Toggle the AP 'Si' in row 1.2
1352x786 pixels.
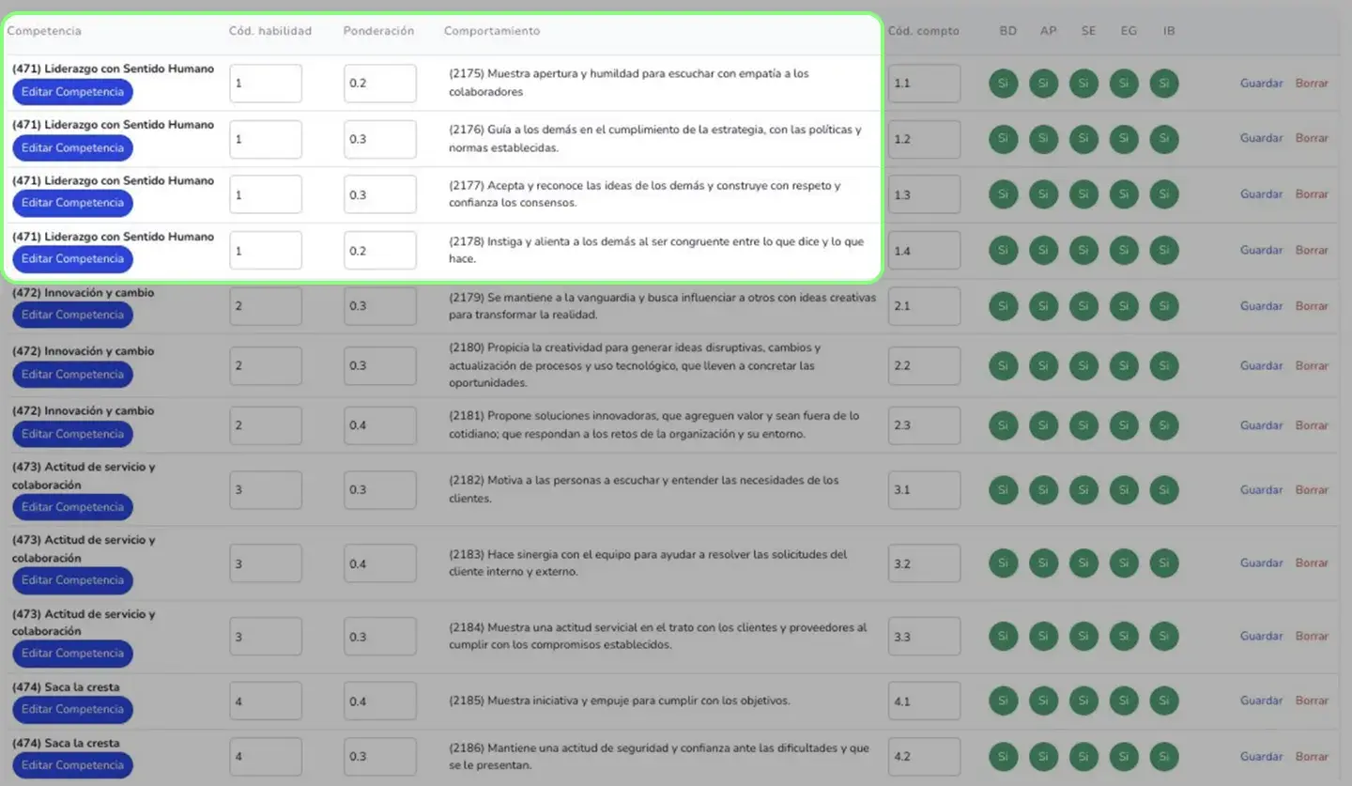[x=1044, y=139]
